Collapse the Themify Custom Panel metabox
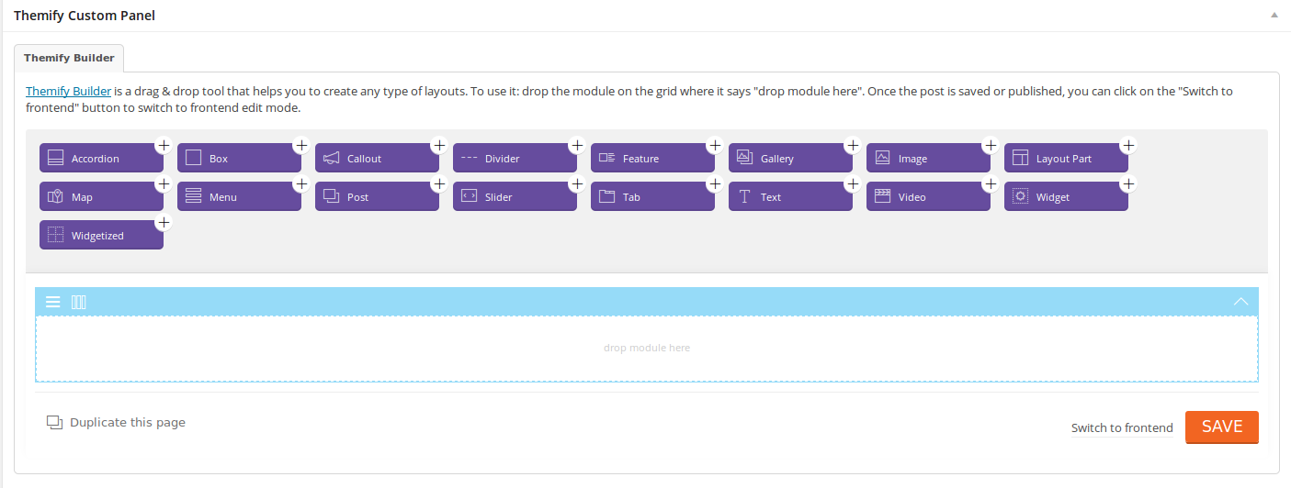This screenshot has width=1291, height=488. click(x=1274, y=16)
